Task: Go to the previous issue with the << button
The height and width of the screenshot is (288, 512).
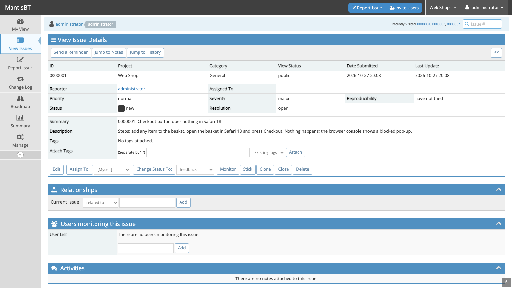Action: click(x=496, y=52)
